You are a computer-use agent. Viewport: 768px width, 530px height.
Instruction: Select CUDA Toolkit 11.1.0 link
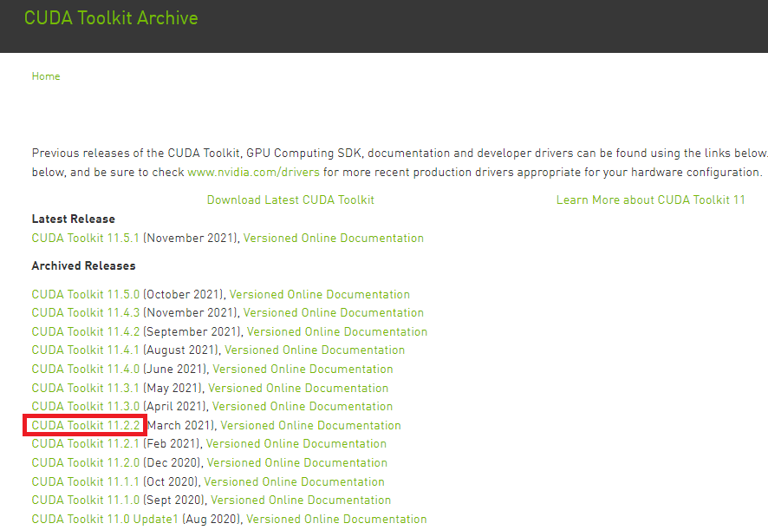click(x=85, y=501)
